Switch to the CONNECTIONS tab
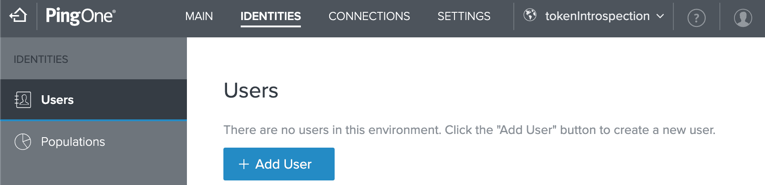This screenshot has height=185, width=765. 369,16
